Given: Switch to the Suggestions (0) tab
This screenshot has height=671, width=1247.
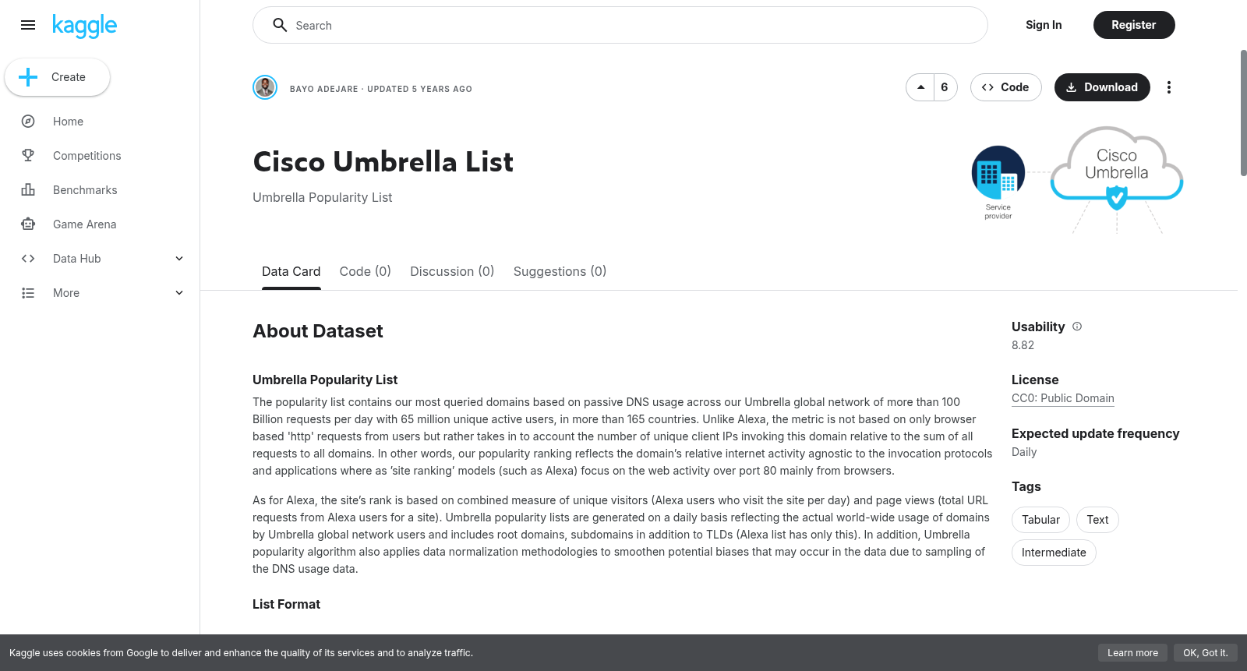Looking at the screenshot, I should pos(560,271).
